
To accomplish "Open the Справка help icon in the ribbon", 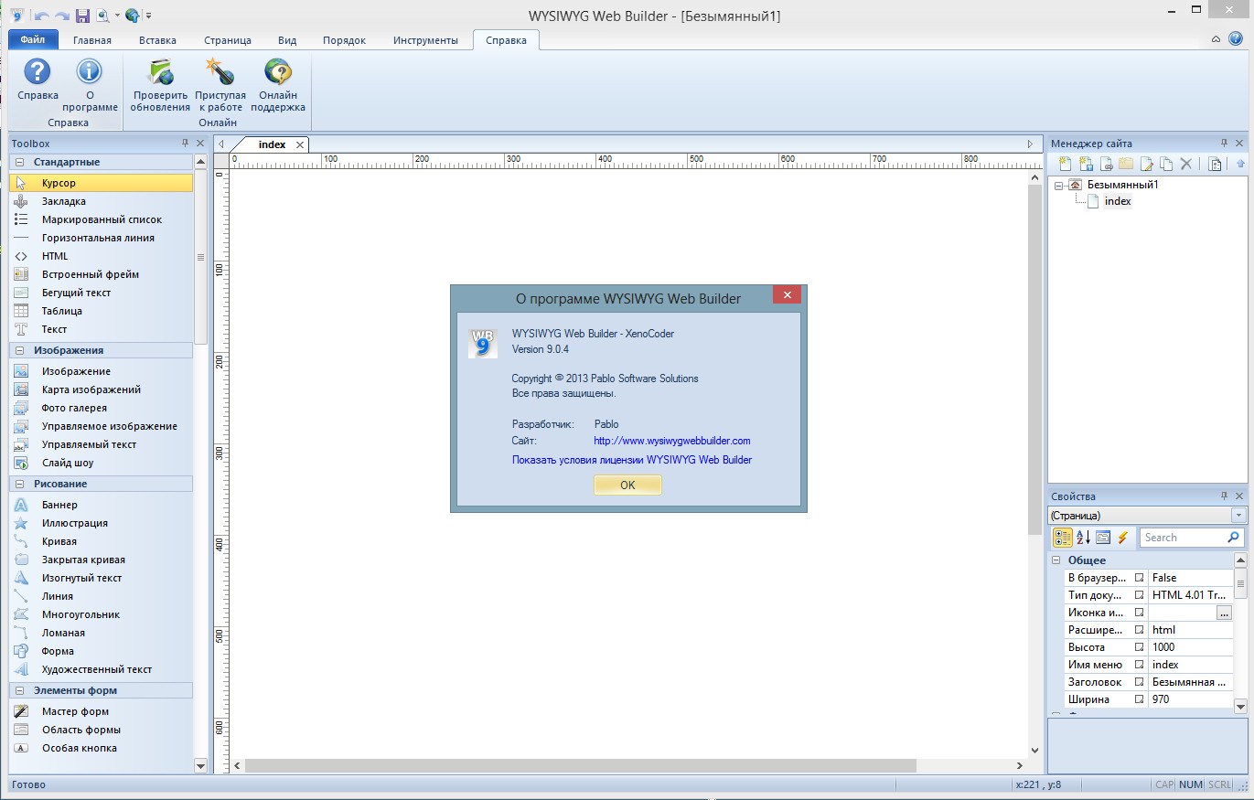I will click(38, 80).
